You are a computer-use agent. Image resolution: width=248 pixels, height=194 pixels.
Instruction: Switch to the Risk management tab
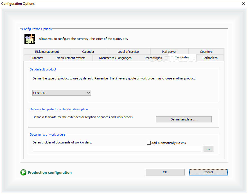(x=47, y=52)
